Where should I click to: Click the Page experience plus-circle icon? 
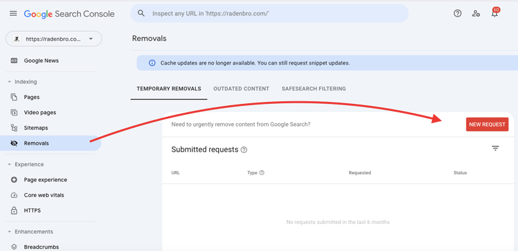click(x=14, y=180)
